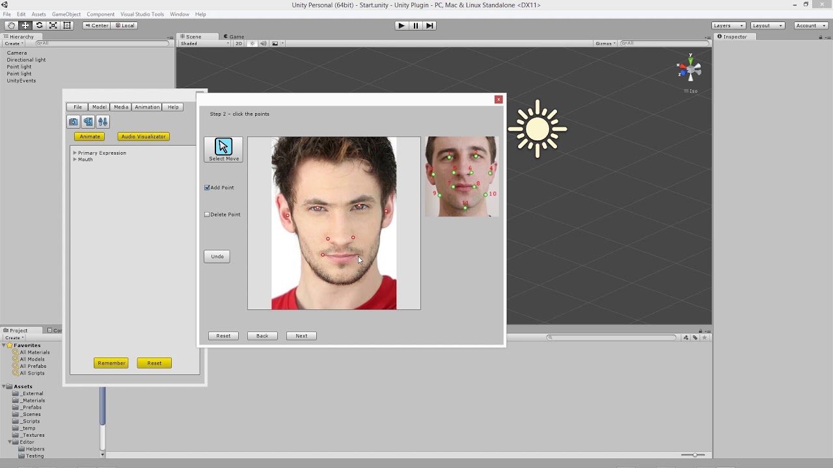
Task: Open the Animation menu in the plugin window
Action: (146, 107)
